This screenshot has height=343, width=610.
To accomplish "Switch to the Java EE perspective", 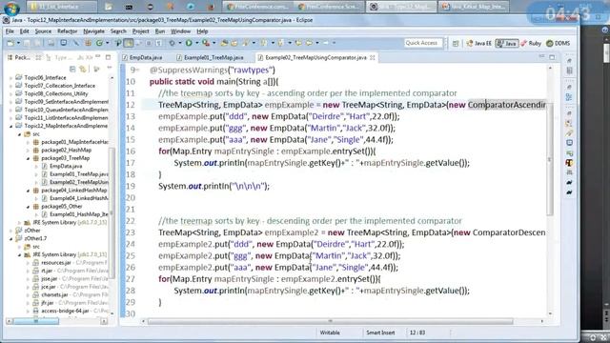I will click(x=478, y=43).
